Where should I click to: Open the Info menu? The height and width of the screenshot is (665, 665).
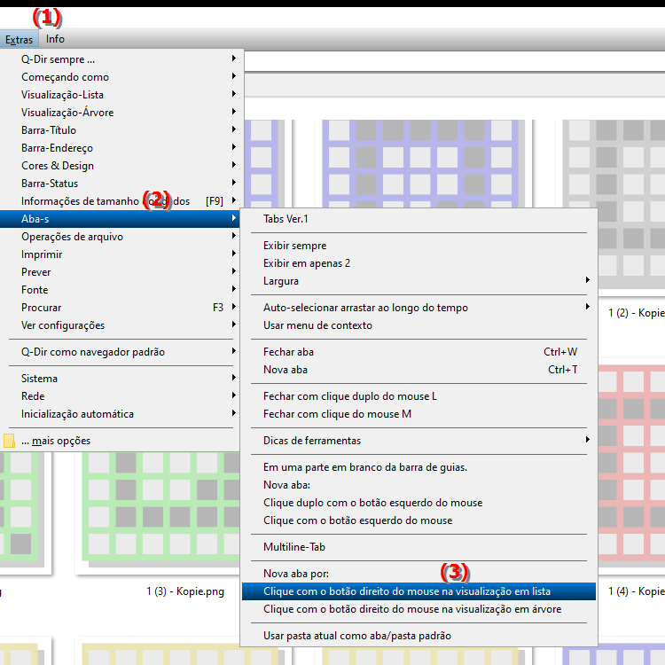55,39
